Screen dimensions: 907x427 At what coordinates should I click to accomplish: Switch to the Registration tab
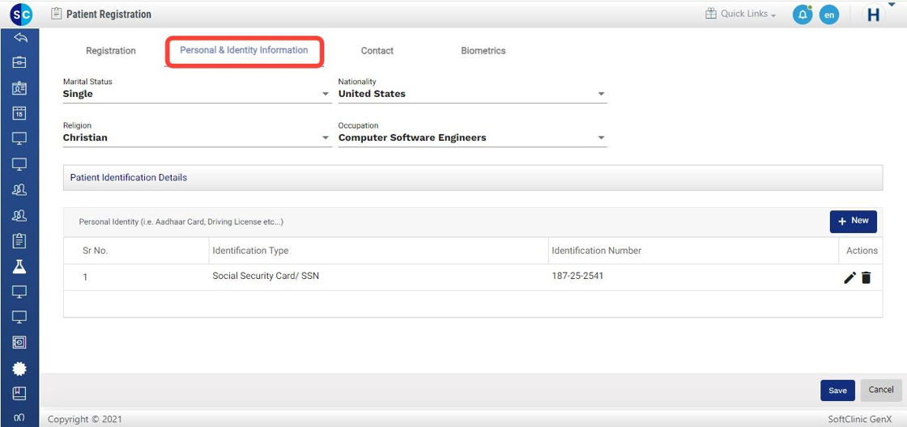[110, 51]
